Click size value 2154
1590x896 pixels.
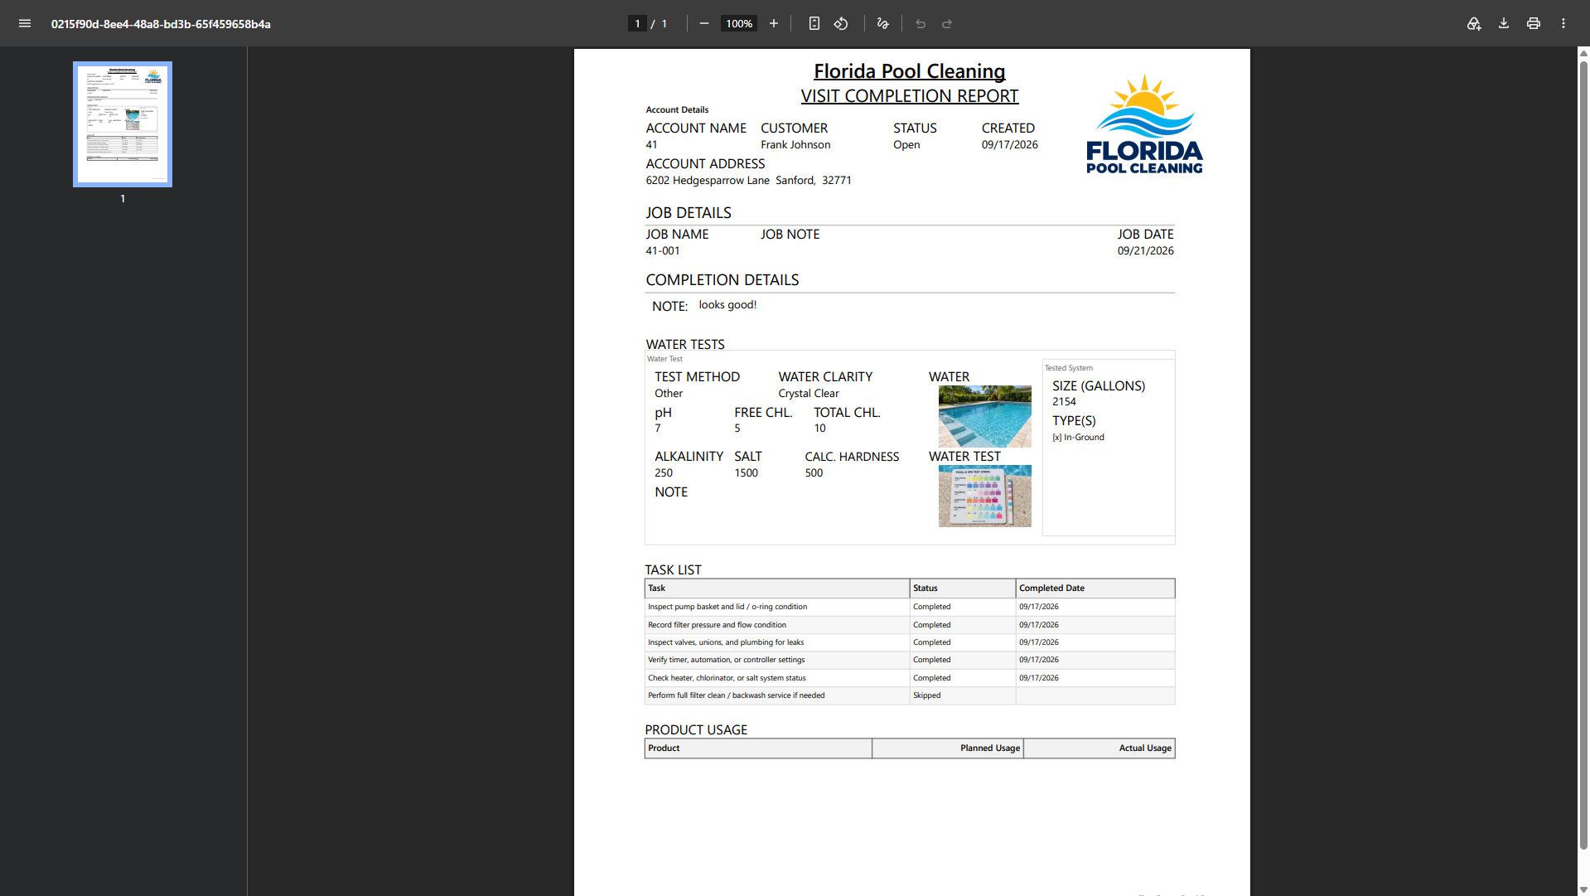(1064, 401)
